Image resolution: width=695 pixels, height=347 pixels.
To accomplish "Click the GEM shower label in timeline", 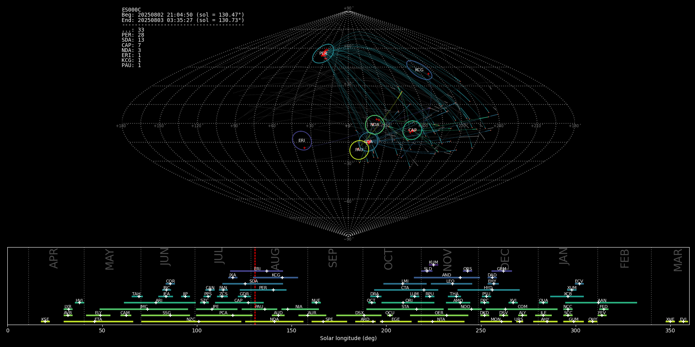I will [502, 269].
